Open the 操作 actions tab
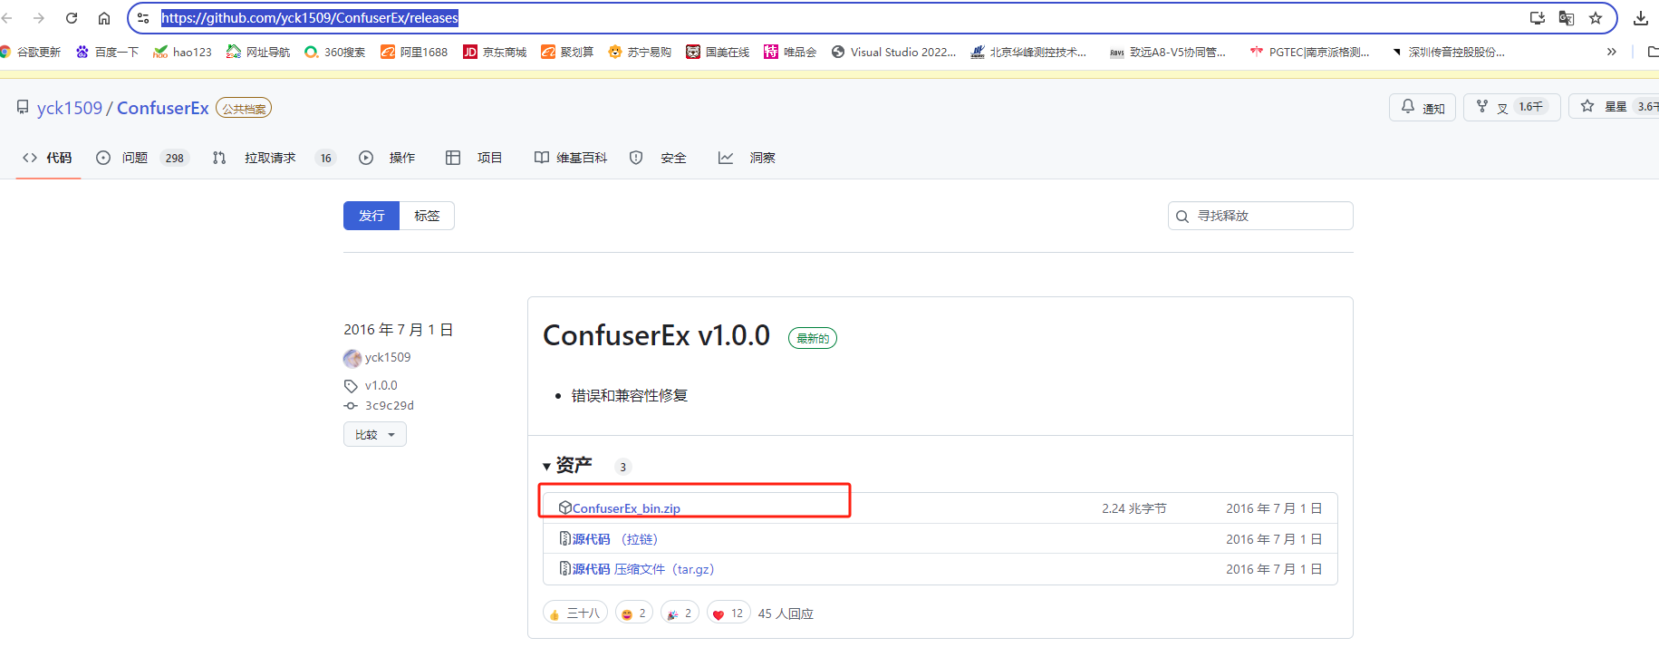 click(x=387, y=158)
